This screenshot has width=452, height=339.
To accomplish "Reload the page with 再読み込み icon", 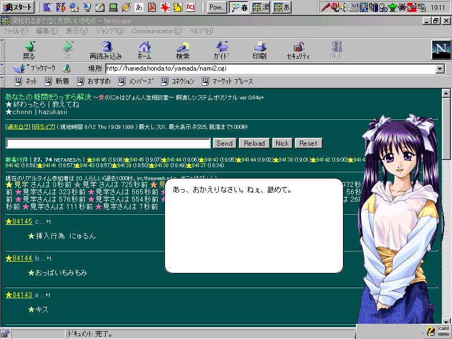I will pyautogui.click(x=106, y=50).
